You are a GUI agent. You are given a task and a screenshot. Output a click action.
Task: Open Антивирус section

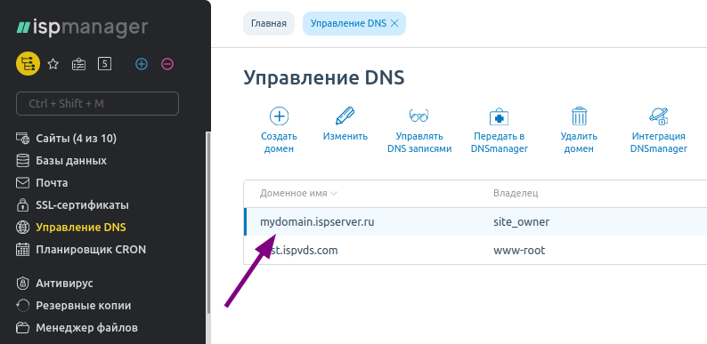click(64, 284)
